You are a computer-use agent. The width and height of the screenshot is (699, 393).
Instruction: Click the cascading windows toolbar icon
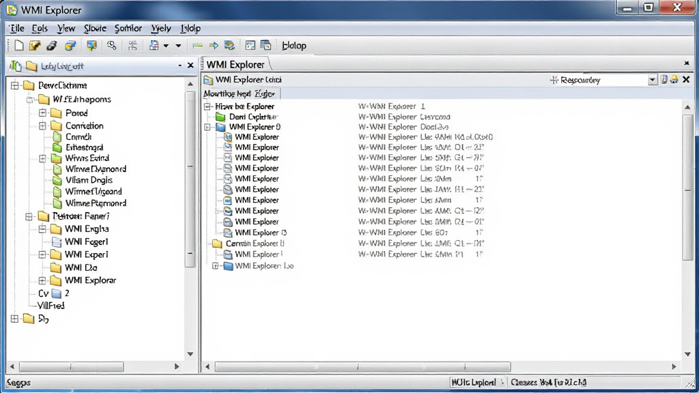click(266, 45)
